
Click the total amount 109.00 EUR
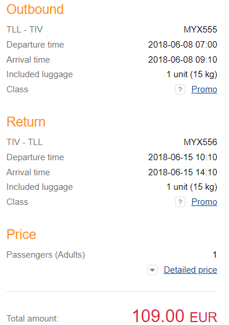175,316
